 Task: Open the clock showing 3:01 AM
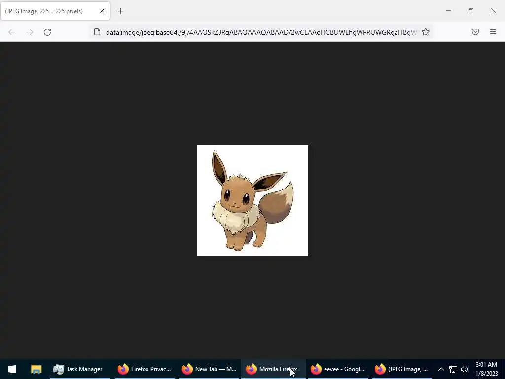point(486,369)
